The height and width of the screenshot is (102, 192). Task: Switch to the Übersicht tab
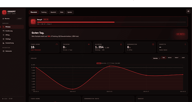(34, 12)
